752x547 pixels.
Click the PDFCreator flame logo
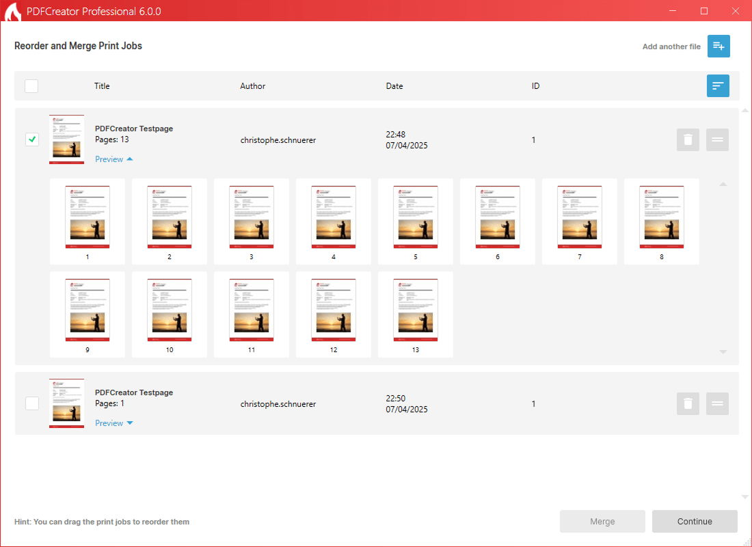[12, 12]
